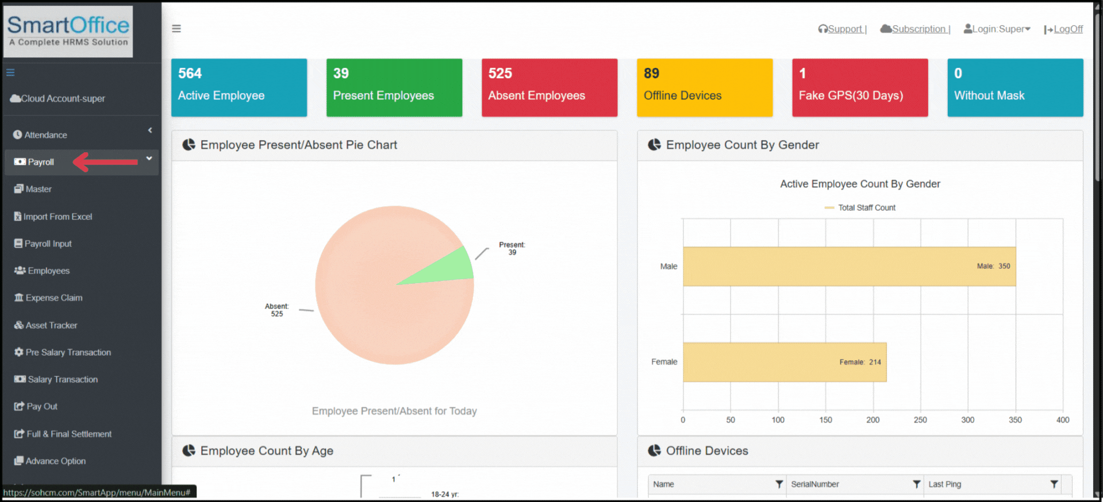Click the Last Ping column filter icon
The image size is (1103, 502).
coord(1054,484)
